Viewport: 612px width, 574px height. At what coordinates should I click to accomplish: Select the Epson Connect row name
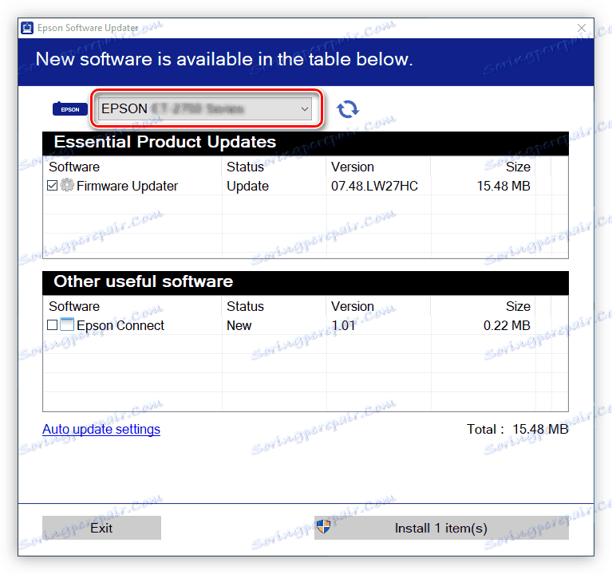[x=120, y=325]
